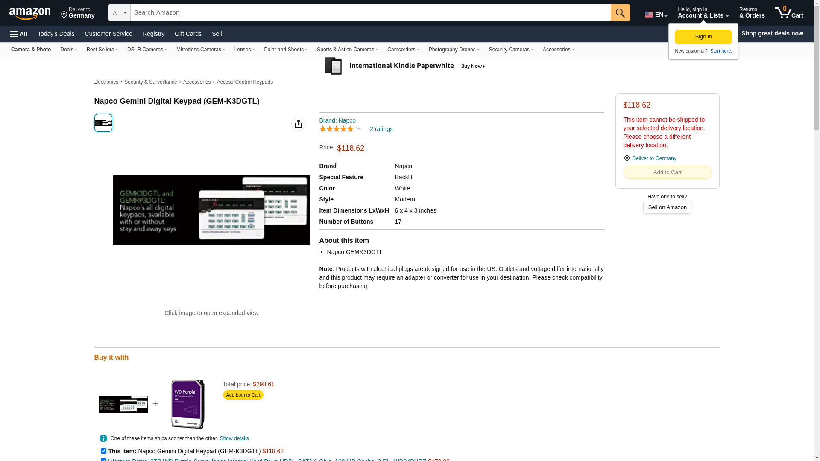Uncheck the Western Digital hard drive checkbox
Screen dimensions: 820x461
[103, 460]
